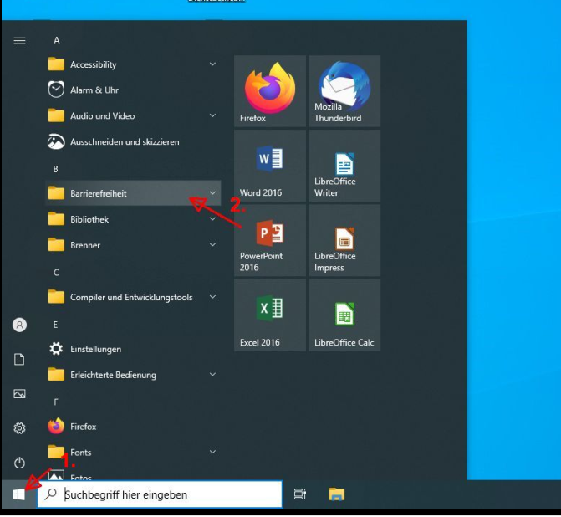Launch LibreOffice Impress tile
This screenshot has width=561, height=517.
coord(344,241)
